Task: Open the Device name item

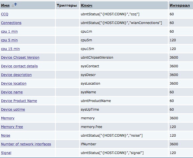Action: tap(12, 92)
